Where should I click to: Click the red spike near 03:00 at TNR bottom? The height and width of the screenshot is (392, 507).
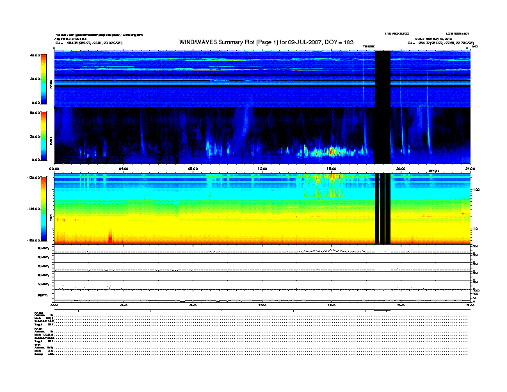(110, 236)
